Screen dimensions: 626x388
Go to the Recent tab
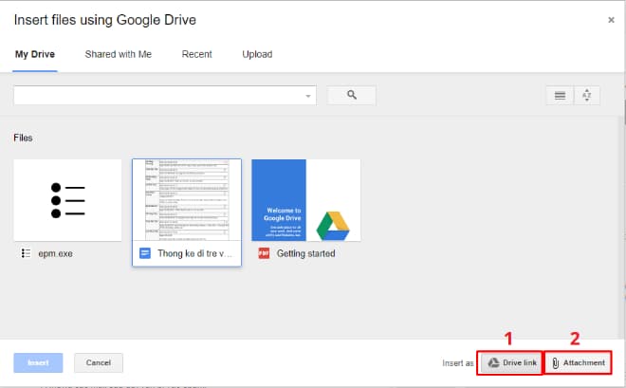point(196,54)
